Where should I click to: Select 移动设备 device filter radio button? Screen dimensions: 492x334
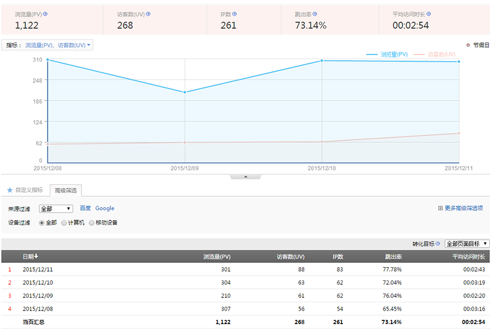(x=92, y=223)
